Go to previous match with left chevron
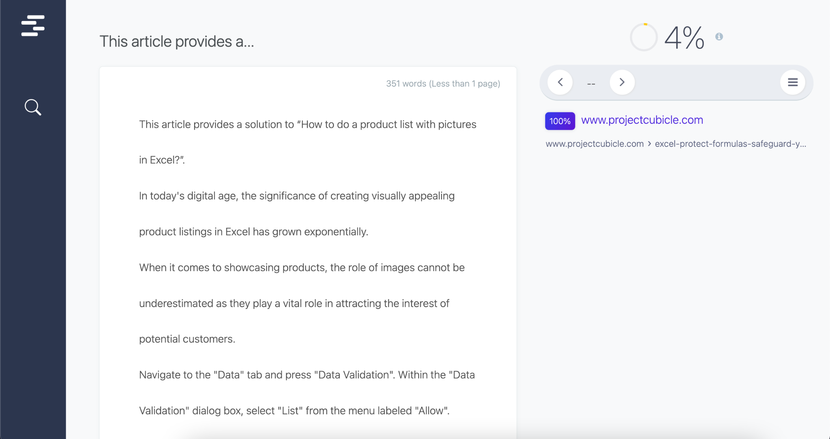The height and width of the screenshot is (439, 830). (560, 82)
